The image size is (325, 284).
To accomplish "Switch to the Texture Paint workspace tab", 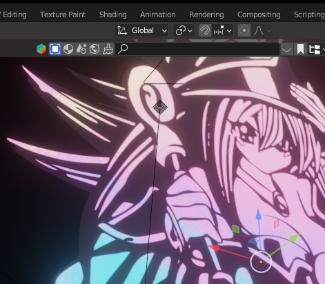I will (x=63, y=14).
